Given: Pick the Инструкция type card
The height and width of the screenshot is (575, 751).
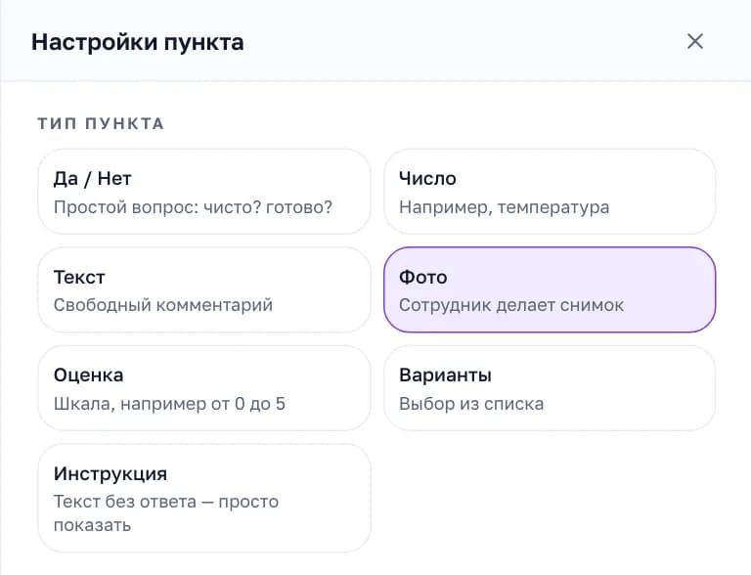Looking at the screenshot, I should point(204,499).
